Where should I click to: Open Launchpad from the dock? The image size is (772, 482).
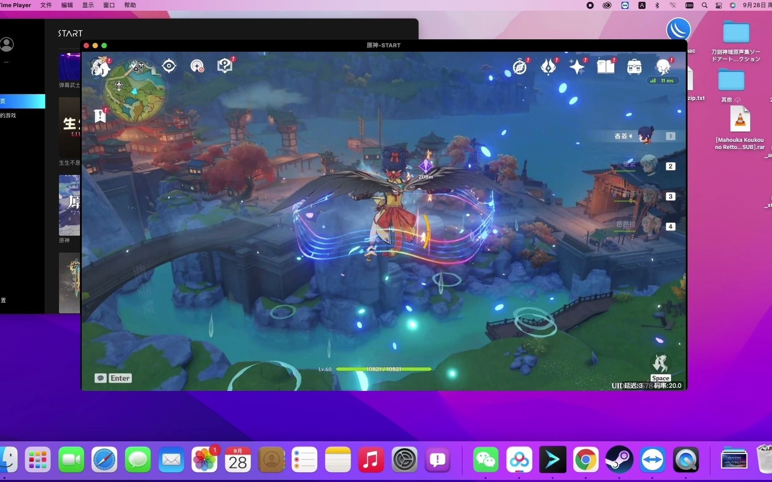[x=38, y=460]
